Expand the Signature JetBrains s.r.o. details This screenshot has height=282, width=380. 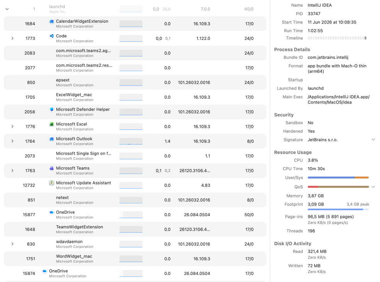[x=373, y=140]
